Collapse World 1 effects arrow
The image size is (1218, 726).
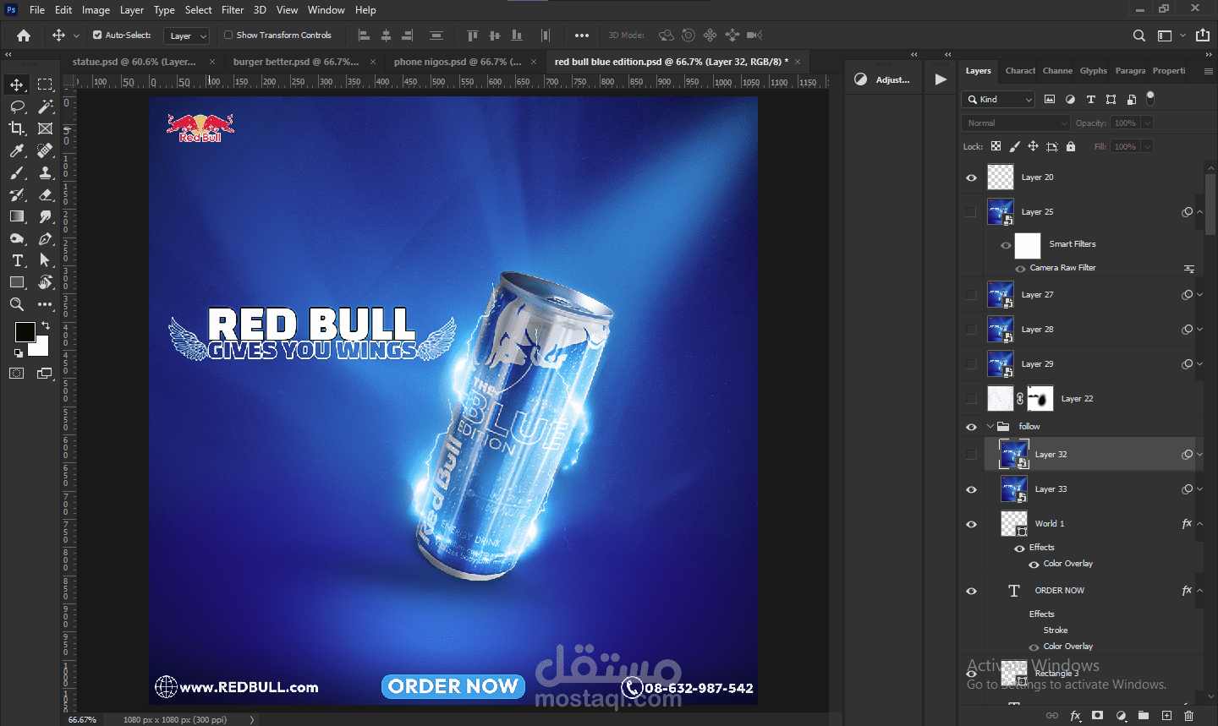(1199, 524)
